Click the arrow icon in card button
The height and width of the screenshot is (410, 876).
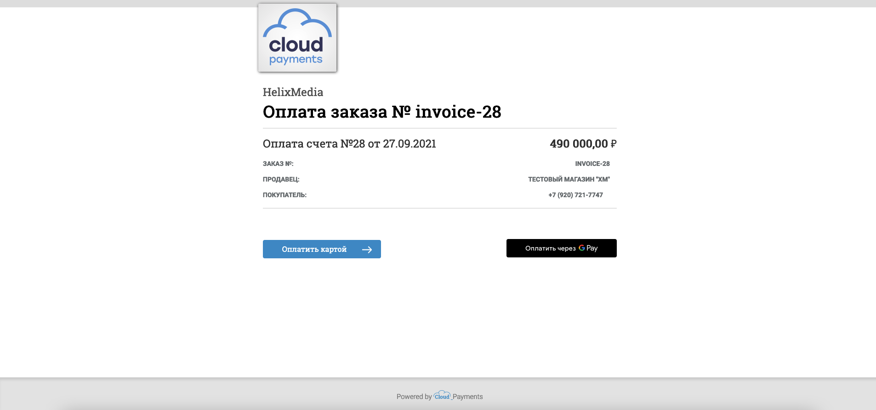coord(367,250)
